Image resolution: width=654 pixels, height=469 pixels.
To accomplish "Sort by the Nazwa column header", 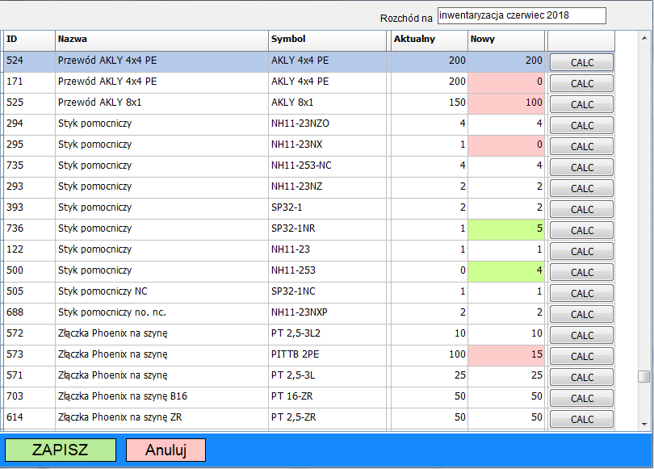I will click(161, 40).
